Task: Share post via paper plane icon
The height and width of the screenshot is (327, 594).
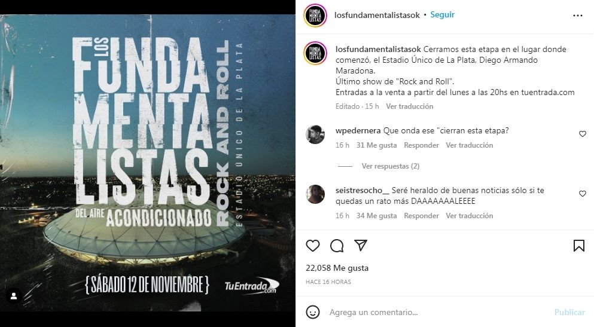Action: [x=361, y=245]
